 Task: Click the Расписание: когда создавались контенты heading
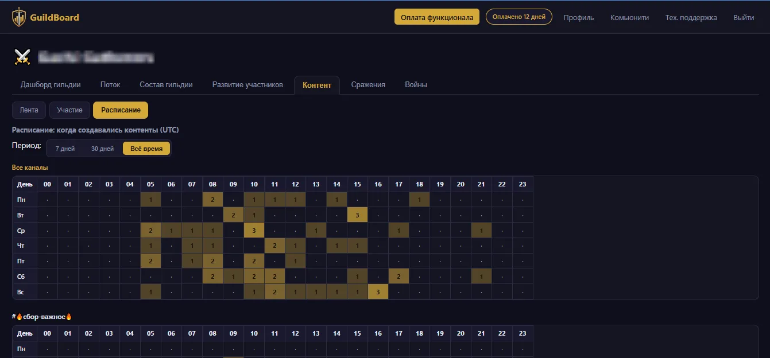[95, 130]
